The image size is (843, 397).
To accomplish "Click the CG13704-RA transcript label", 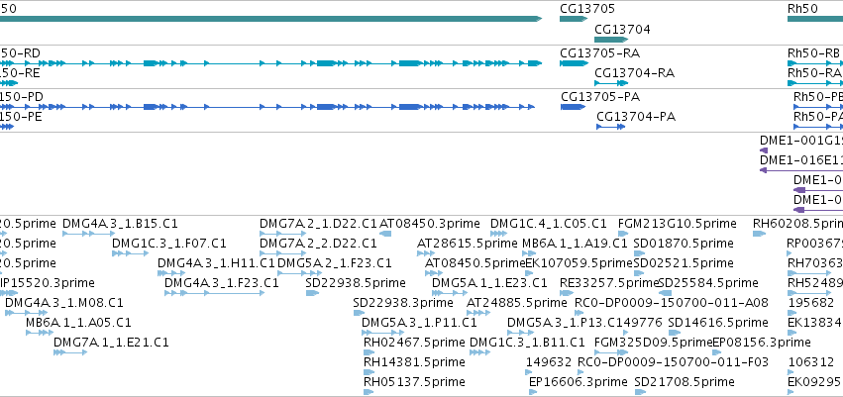I will pos(634,73).
